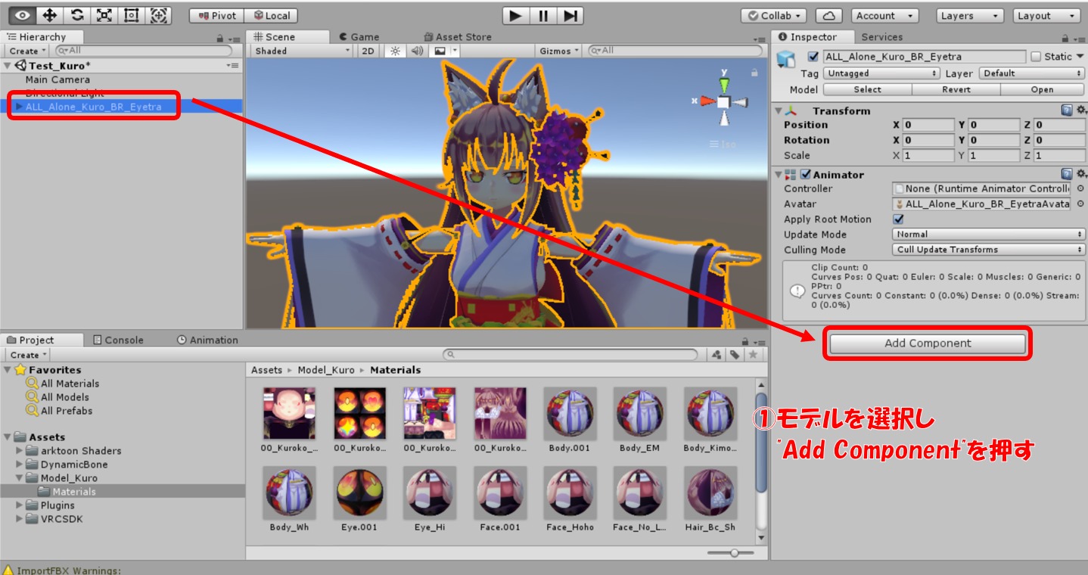The height and width of the screenshot is (575, 1088).
Task: Uncheck Apply Root Motion
Action: (x=899, y=219)
